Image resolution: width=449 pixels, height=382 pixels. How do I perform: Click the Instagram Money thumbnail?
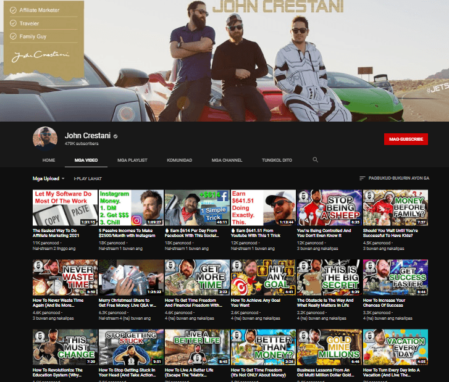[131, 208]
